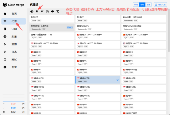Click the 167.96 GB remaining traffic card
The image size is (170, 115).
click(144, 19)
